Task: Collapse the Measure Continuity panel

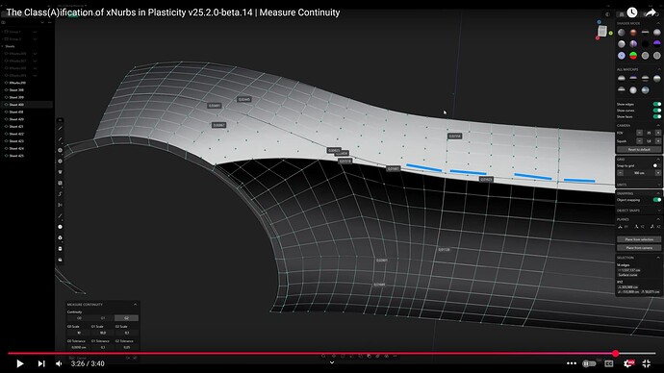Action: click(135, 305)
